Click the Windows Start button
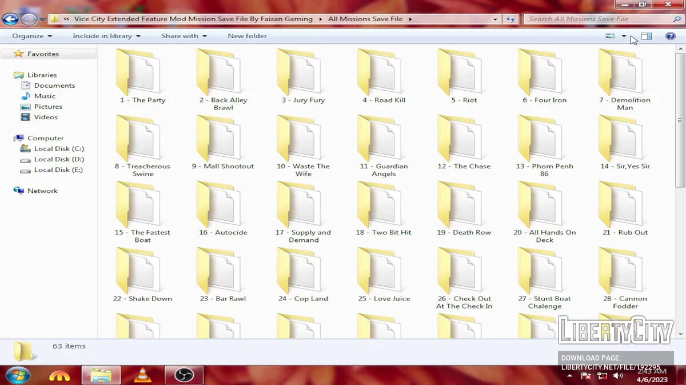 tap(18, 375)
